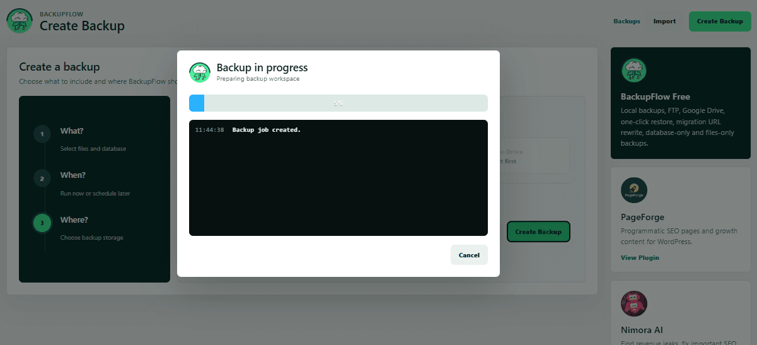Cancel the backup in progress
757x345 pixels.
pyautogui.click(x=469, y=255)
